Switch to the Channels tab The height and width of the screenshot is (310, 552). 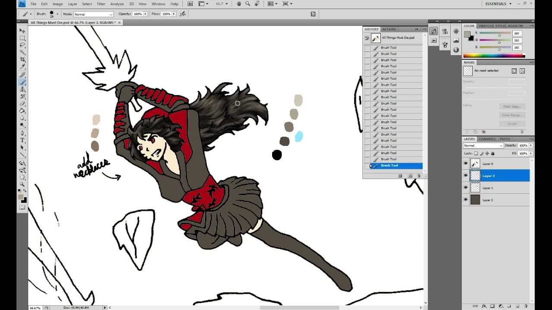click(487, 139)
